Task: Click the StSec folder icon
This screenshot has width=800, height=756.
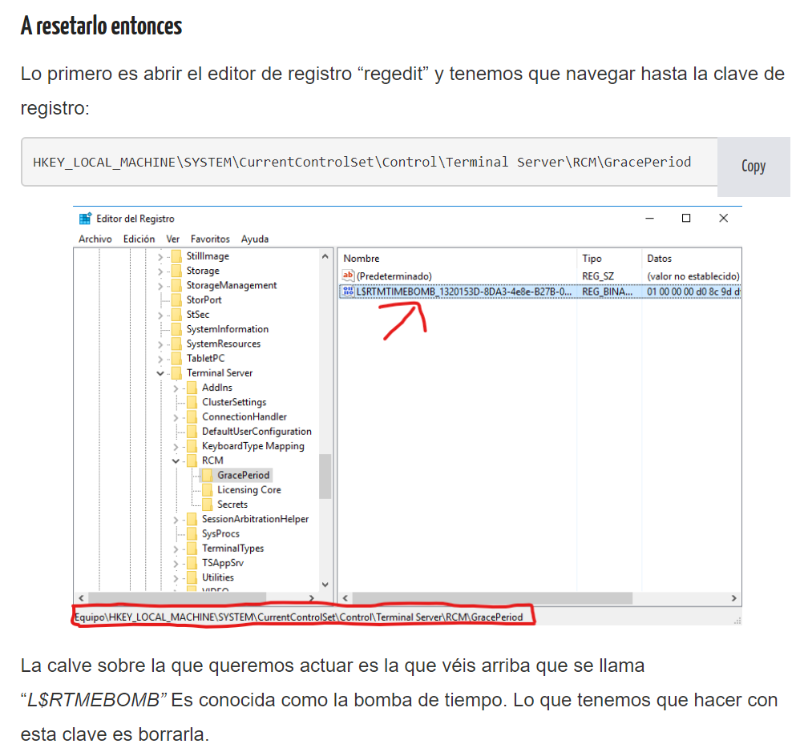Action: click(176, 315)
